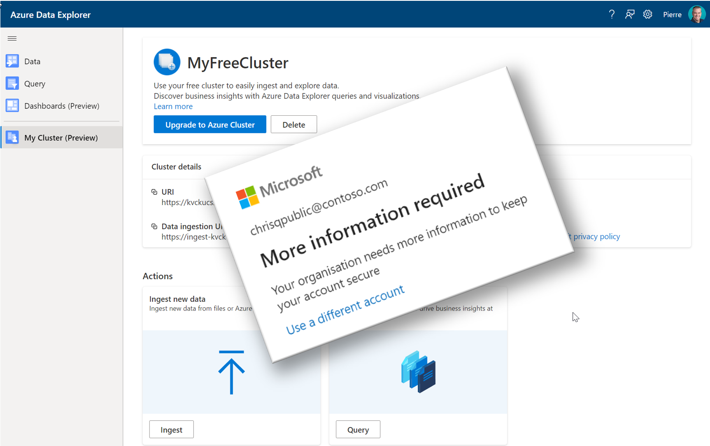Open Dashboards (Preview) menu item
Image resolution: width=710 pixels, height=446 pixels.
coord(62,105)
